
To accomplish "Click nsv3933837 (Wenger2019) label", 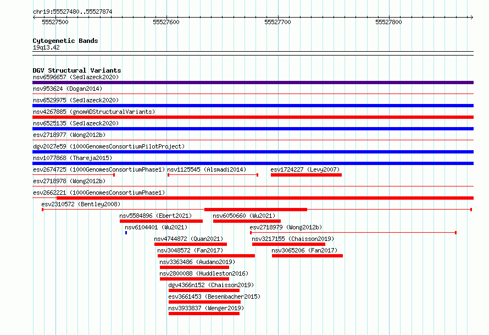I will click(206, 308).
